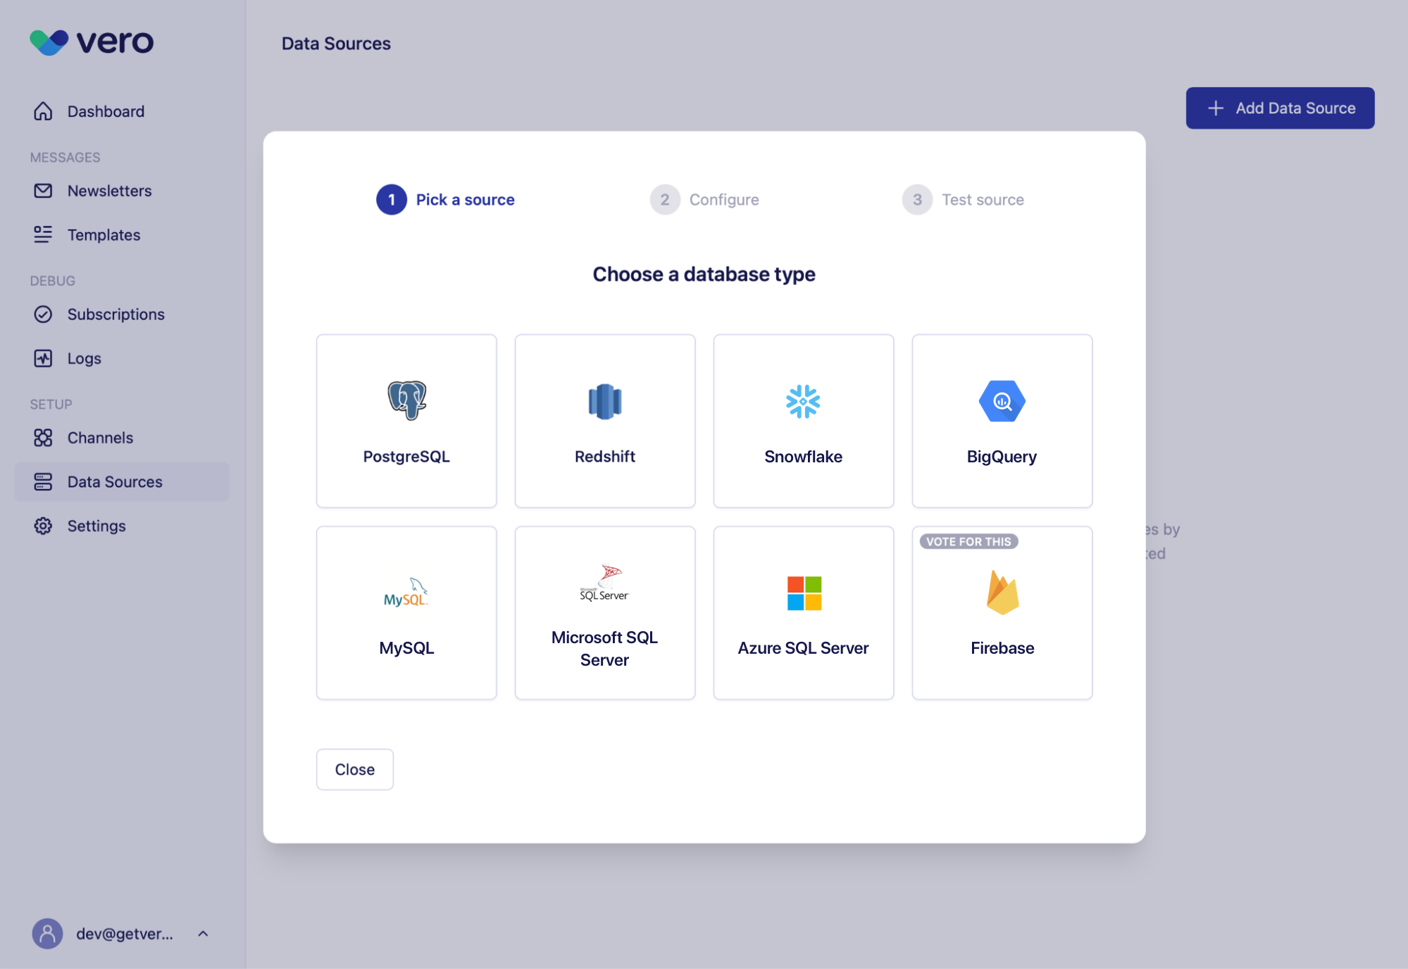Choose Microsoft SQL Server as source

pyautogui.click(x=604, y=612)
